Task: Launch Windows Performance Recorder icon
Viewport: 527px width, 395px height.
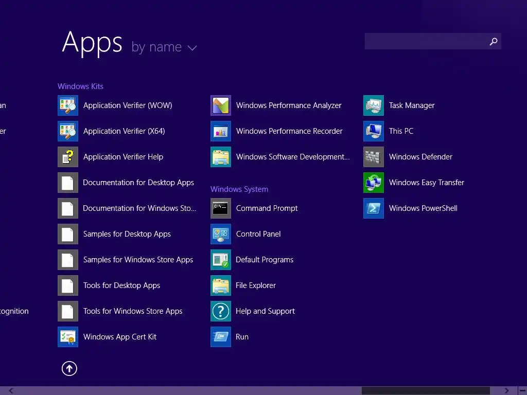Action: (x=221, y=131)
